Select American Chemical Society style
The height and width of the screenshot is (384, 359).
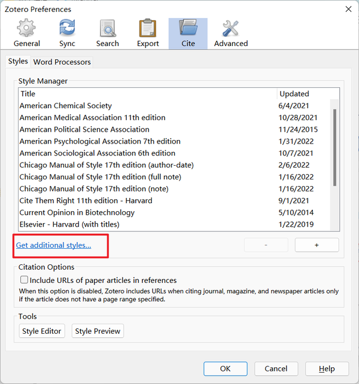66,106
